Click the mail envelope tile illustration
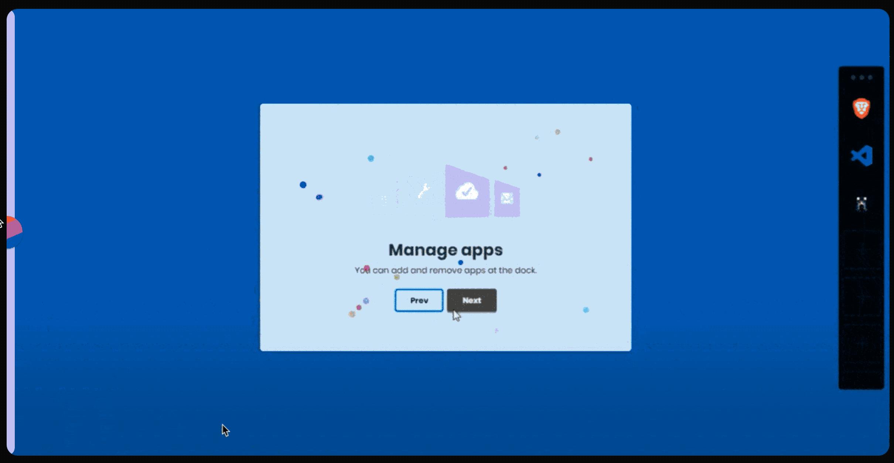 click(x=507, y=199)
